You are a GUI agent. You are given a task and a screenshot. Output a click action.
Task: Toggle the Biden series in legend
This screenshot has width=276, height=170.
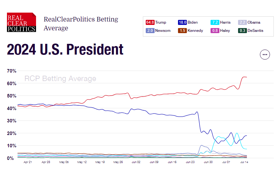[188, 22]
